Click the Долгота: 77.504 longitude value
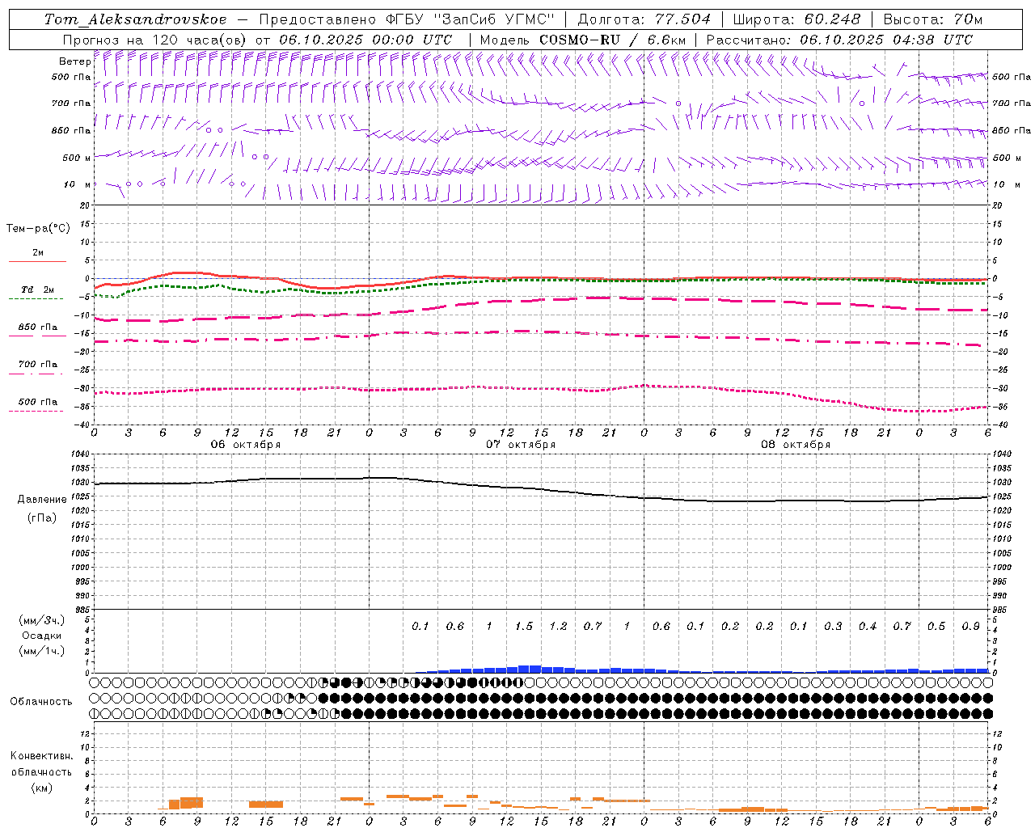This screenshot has height=828, width=1035. click(644, 19)
